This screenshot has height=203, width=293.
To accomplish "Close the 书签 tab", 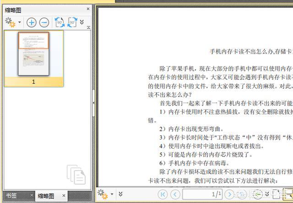I will [x=32, y=195].
